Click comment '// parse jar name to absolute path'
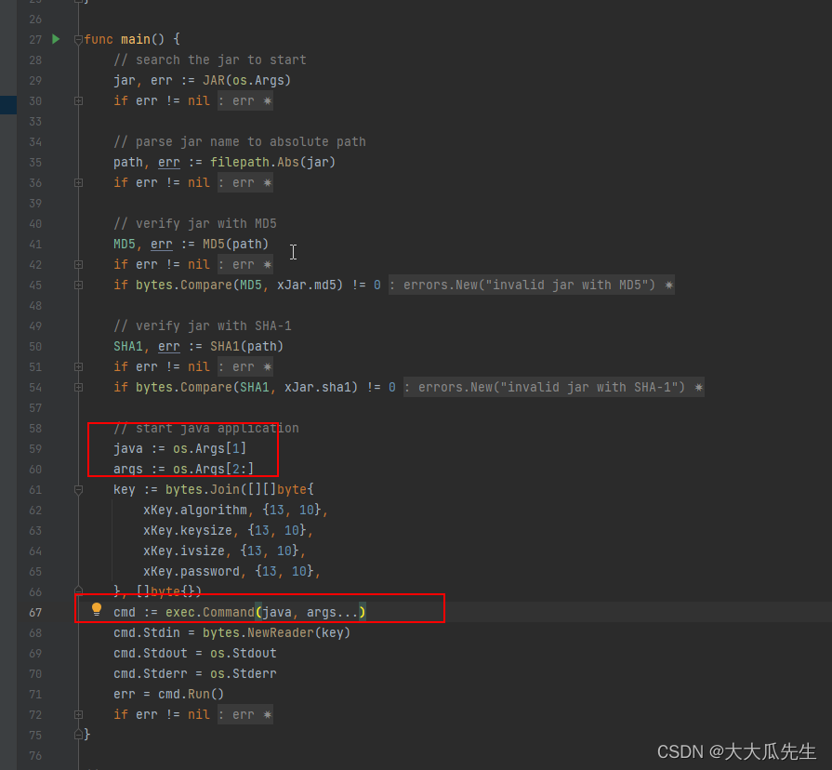Screen dimensions: 832x770 pyautogui.click(x=240, y=141)
